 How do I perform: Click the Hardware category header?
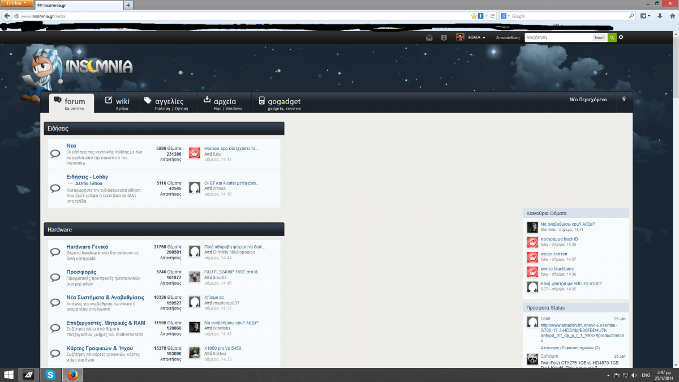pos(164,230)
